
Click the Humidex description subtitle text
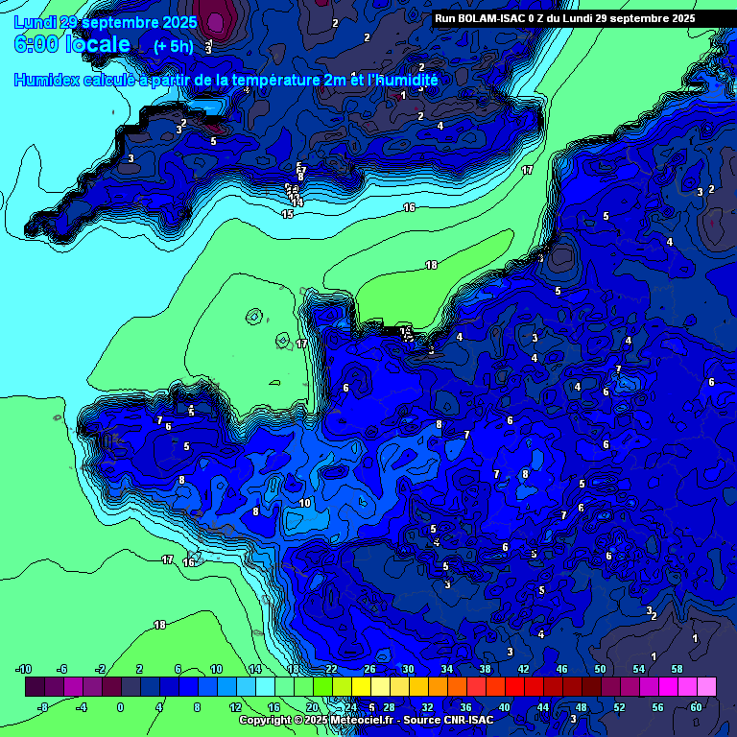tap(226, 82)
